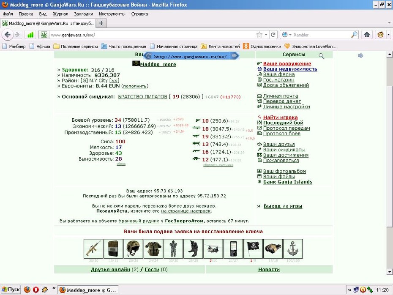393x295 pixels.
Task: Click the Rambler search magnifier icon
Action: tap(354, 35)
